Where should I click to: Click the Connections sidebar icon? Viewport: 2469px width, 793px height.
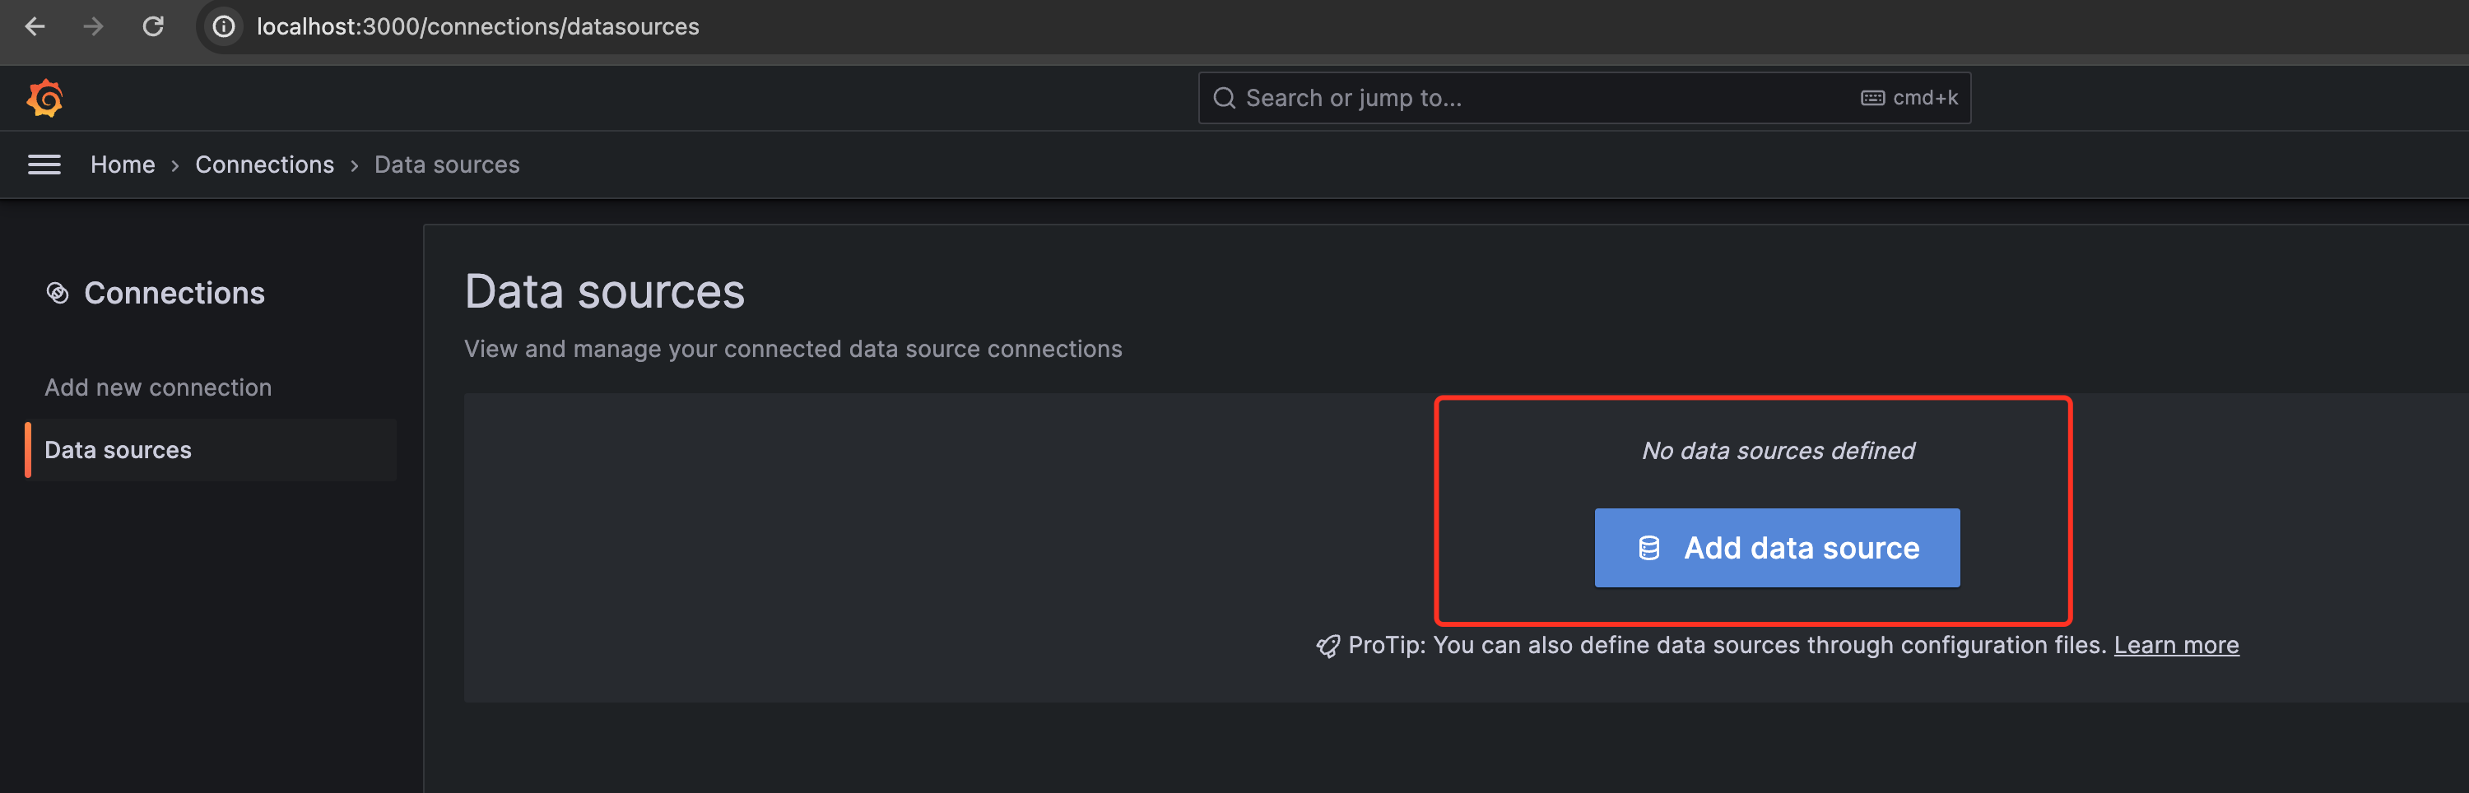(x=58, y=293)
